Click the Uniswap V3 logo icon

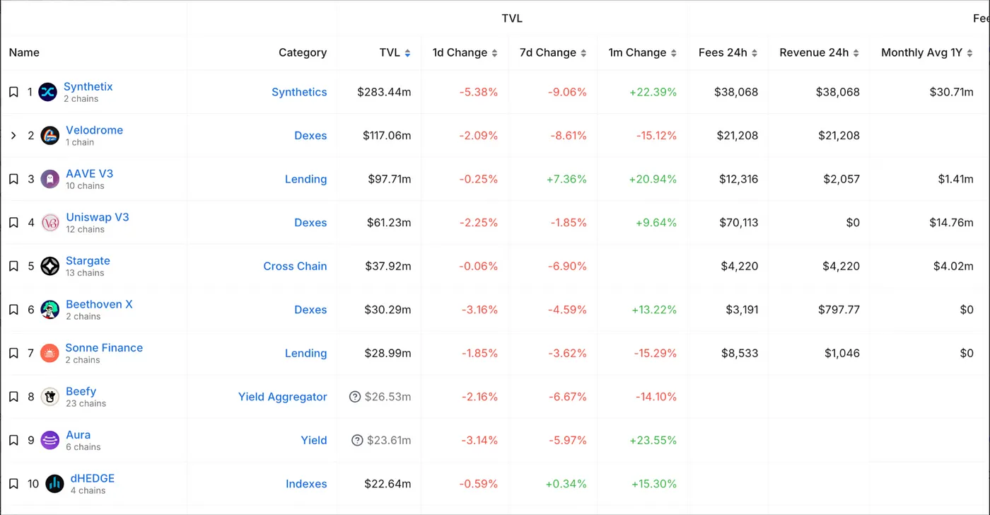[x=49, y=223]
